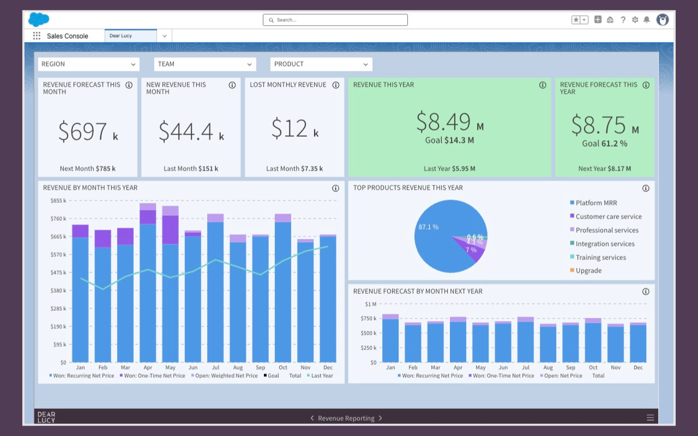Show info for New Revenue This Month

(x=232, y=85)
